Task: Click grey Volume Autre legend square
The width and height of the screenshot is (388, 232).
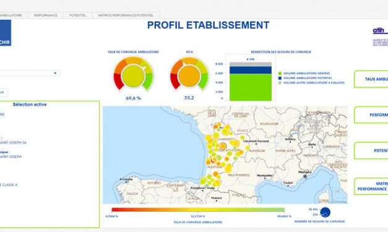Action: point(280,83)
